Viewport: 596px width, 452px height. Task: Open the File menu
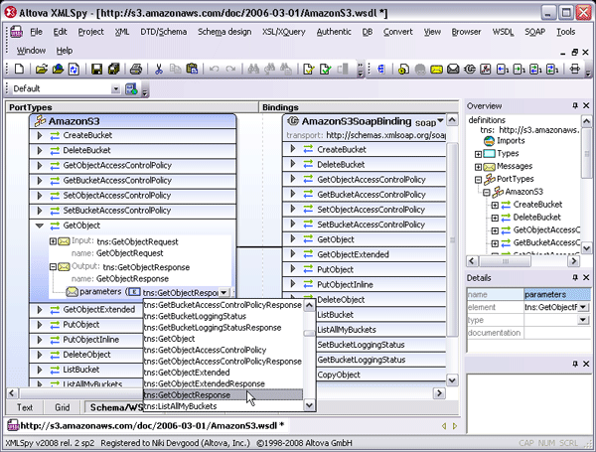(x=36, y=32)
